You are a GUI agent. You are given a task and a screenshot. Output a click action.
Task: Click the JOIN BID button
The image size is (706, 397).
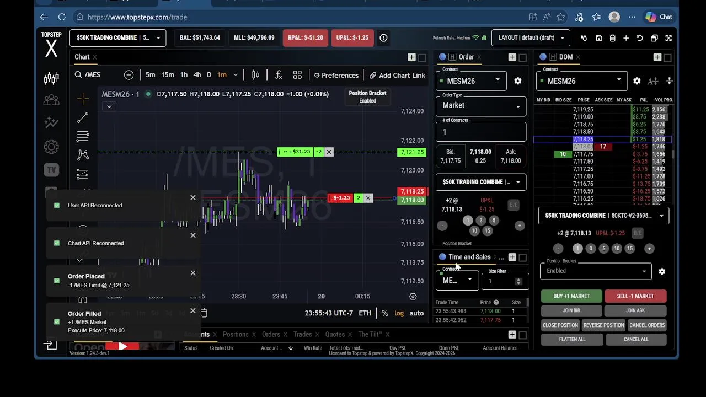571,310
